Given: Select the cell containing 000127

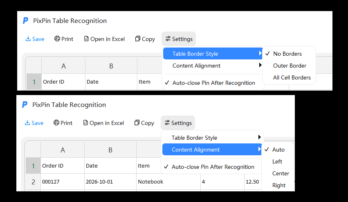Looking at the screenshot, I should pos(63,182).
